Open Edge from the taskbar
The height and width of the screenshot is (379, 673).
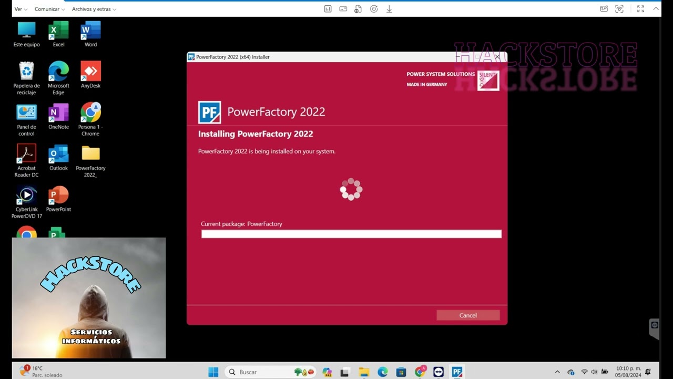383,372
